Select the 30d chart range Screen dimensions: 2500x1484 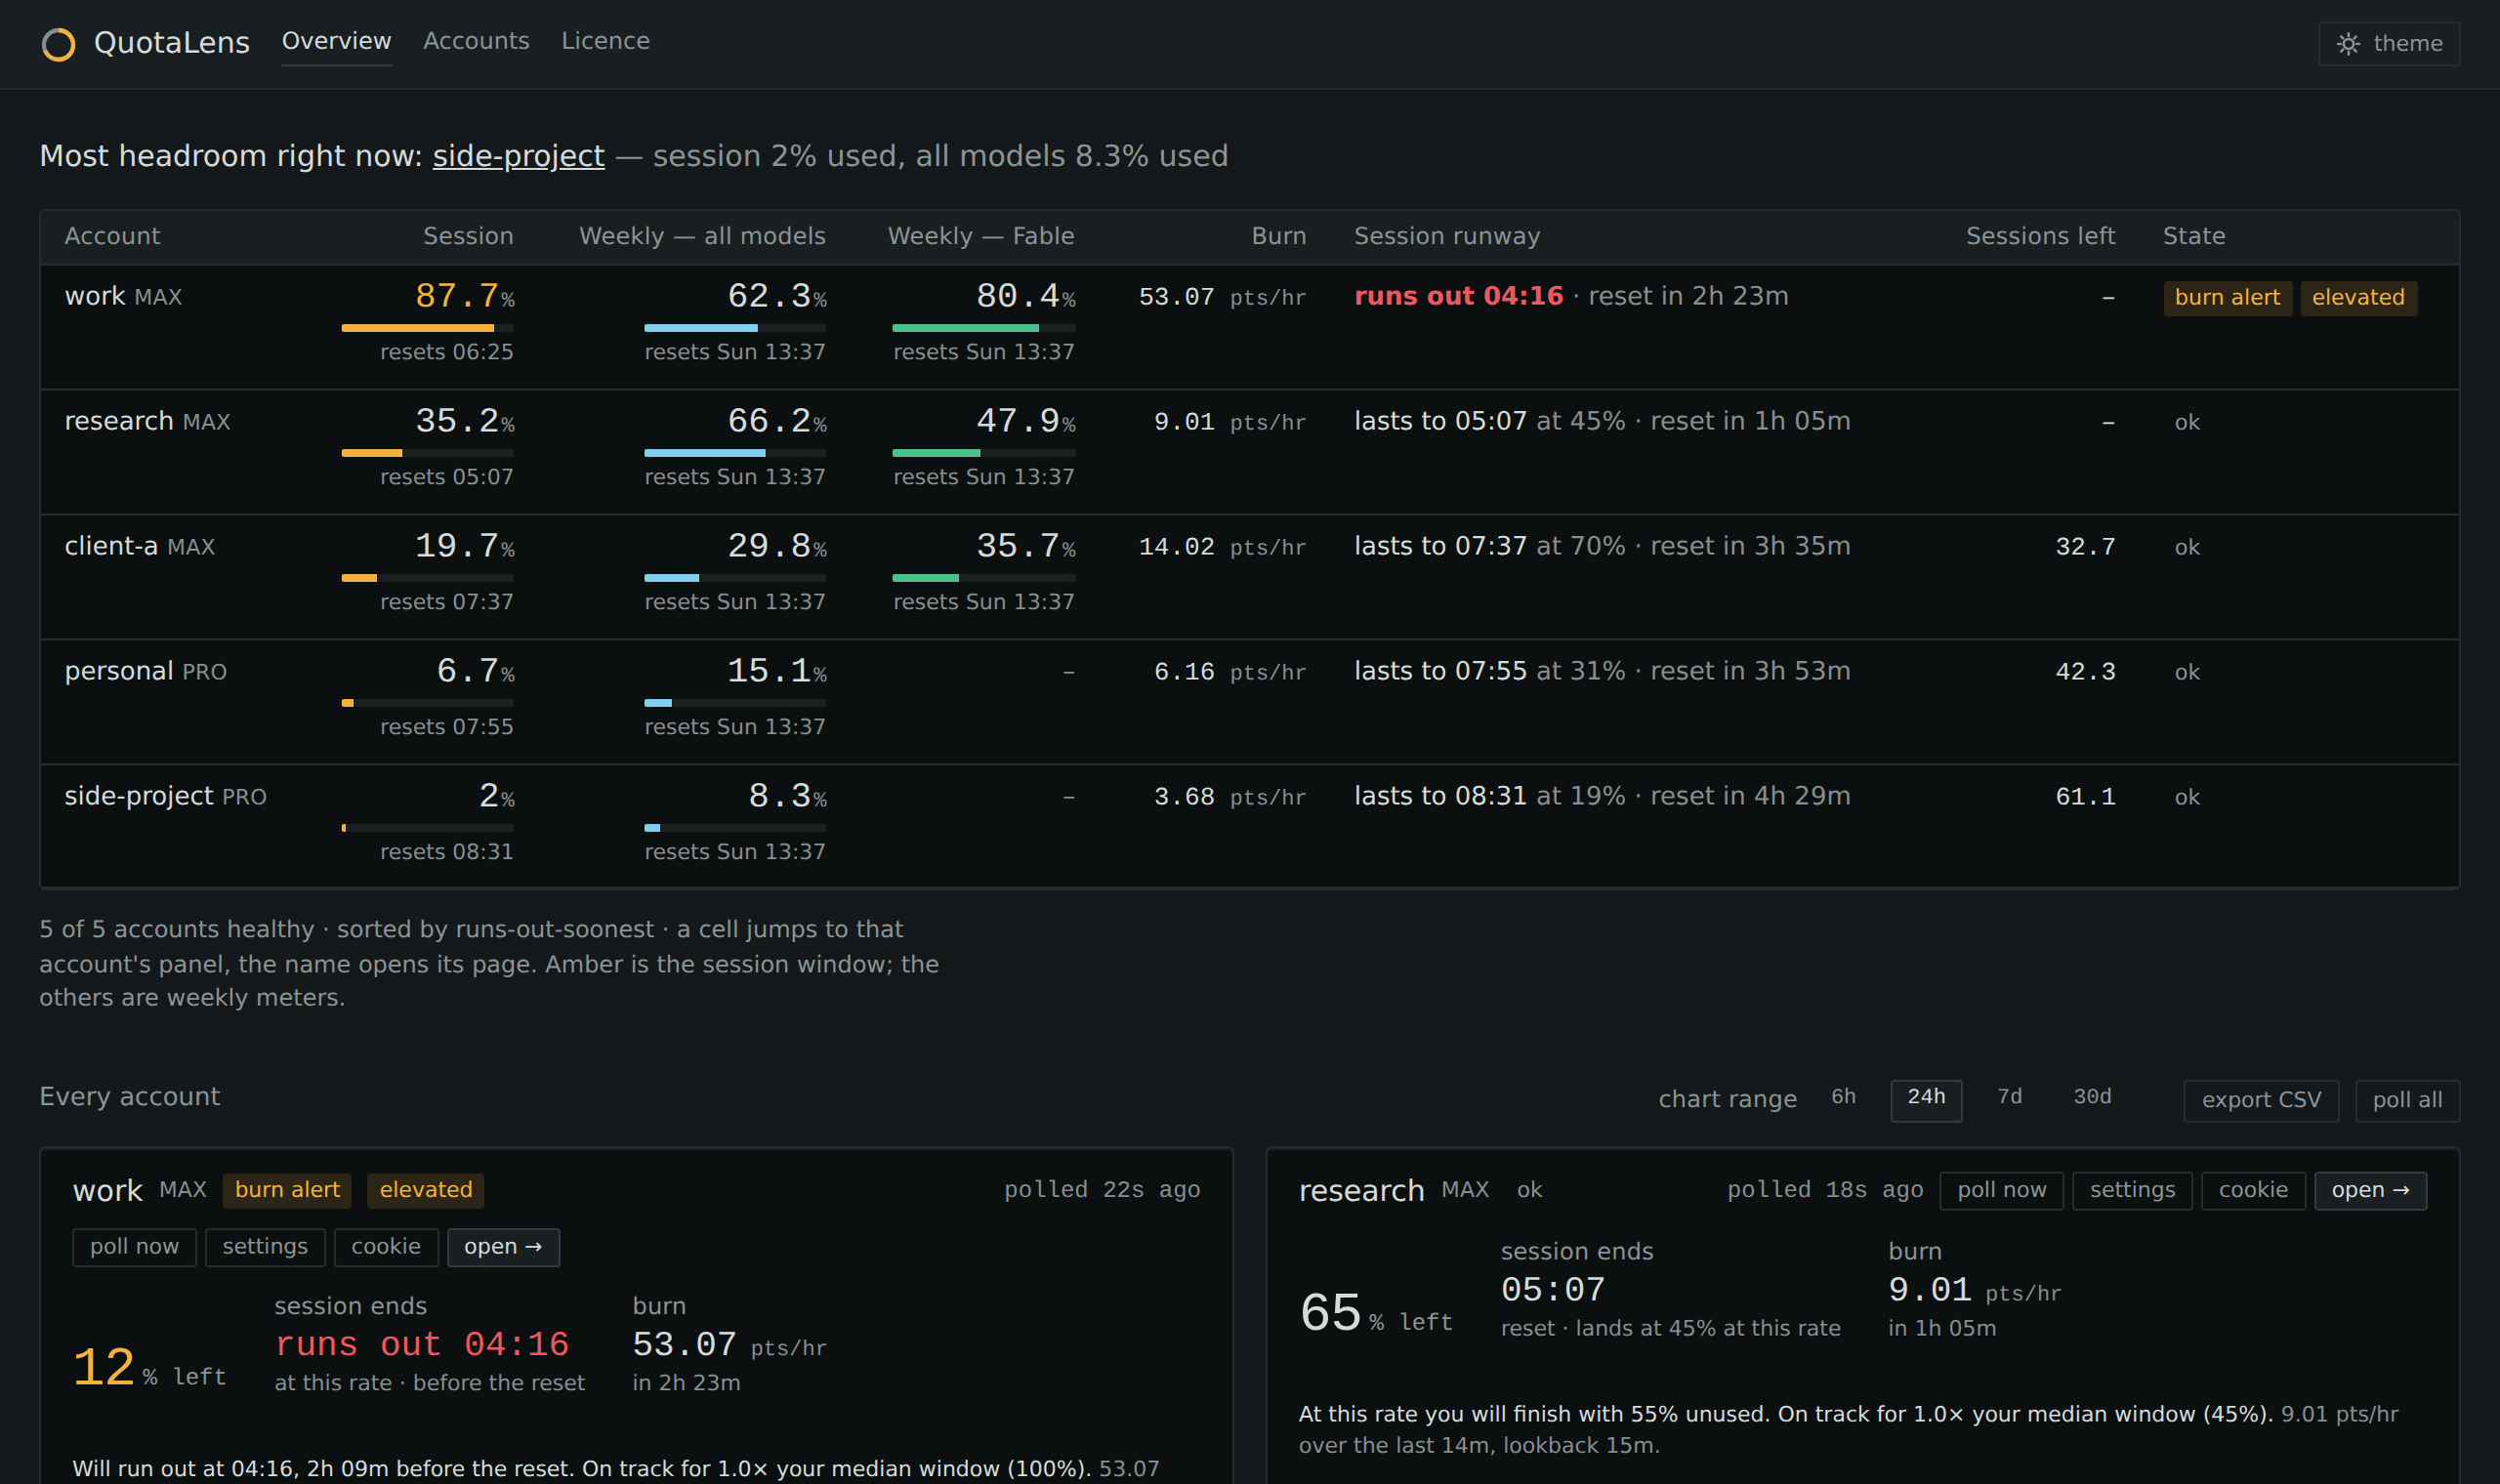click(2091, 1096)
